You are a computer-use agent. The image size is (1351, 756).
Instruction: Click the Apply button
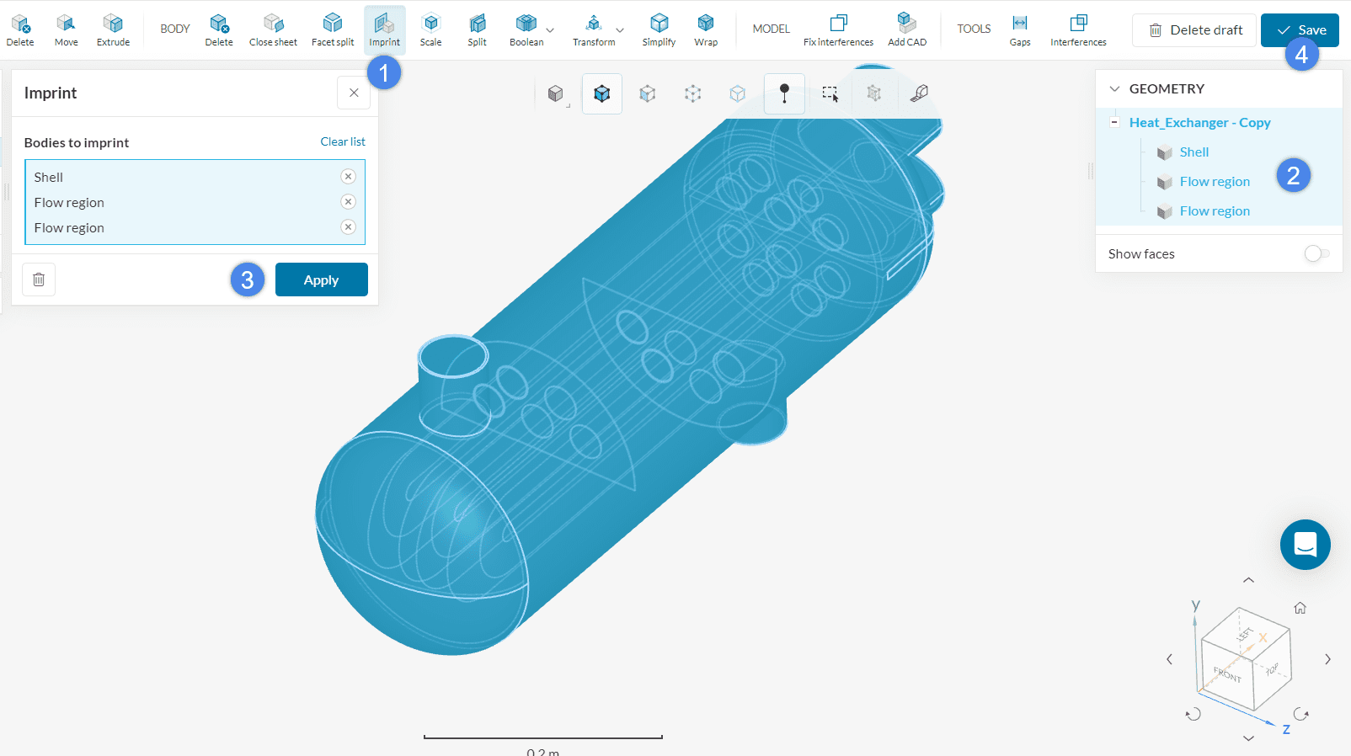tap(321, 280)
